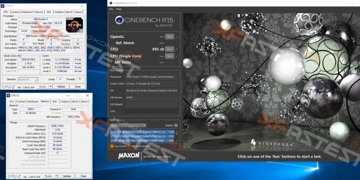The image size is (360, 180).
Task: Toggle the CPU (Single Core) test checkmark
Action: (x=177, y=56)
